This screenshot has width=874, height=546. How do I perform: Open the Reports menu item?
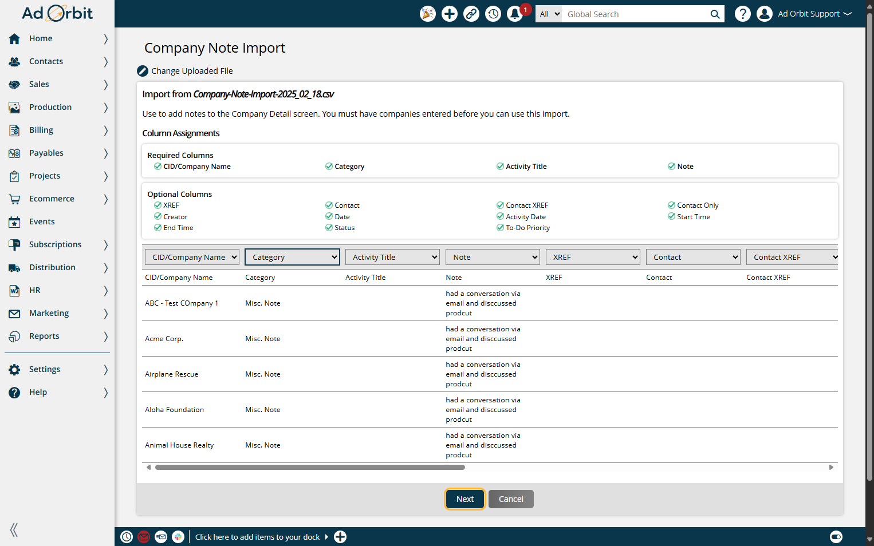click(x=57, y=336)
